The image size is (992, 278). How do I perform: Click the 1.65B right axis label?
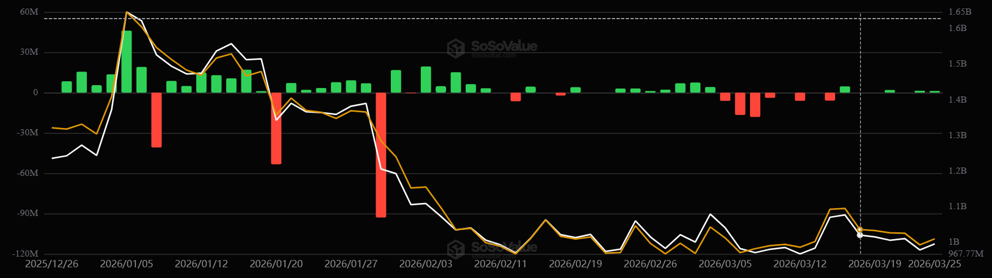(960, 12)
